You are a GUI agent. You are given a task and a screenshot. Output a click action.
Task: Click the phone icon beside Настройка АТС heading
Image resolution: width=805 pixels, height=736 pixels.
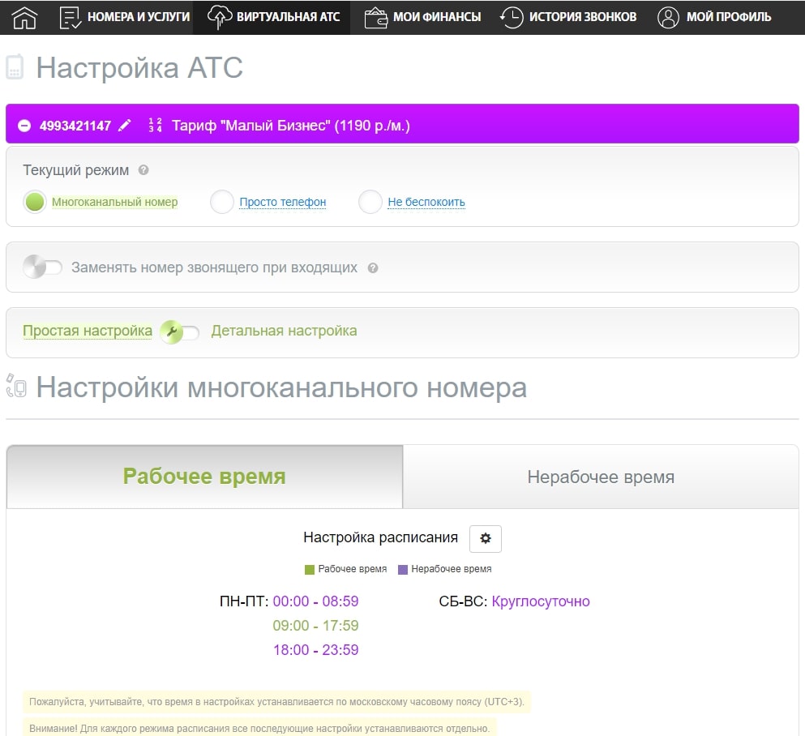(15, 67)
